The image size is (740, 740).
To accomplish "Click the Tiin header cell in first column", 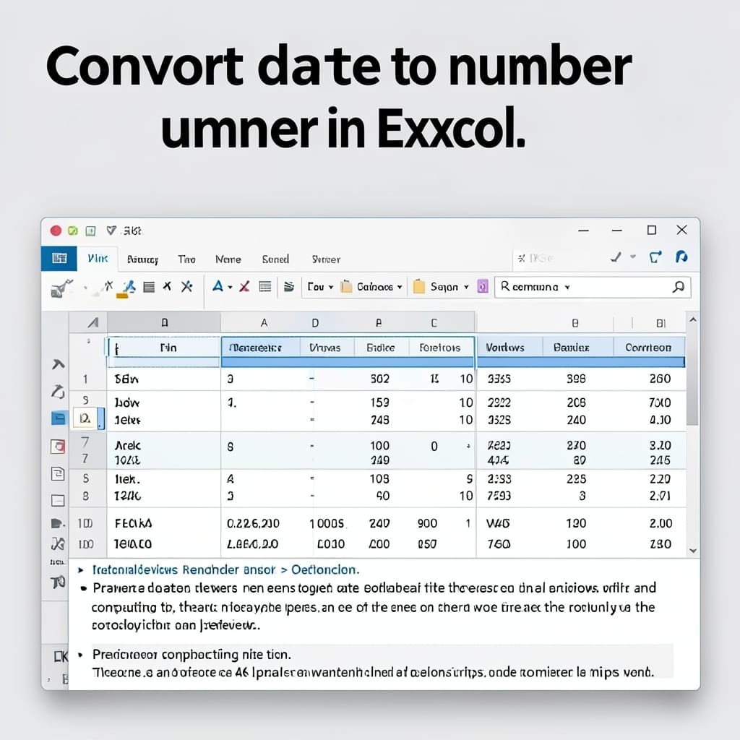I will coord(163,348).
